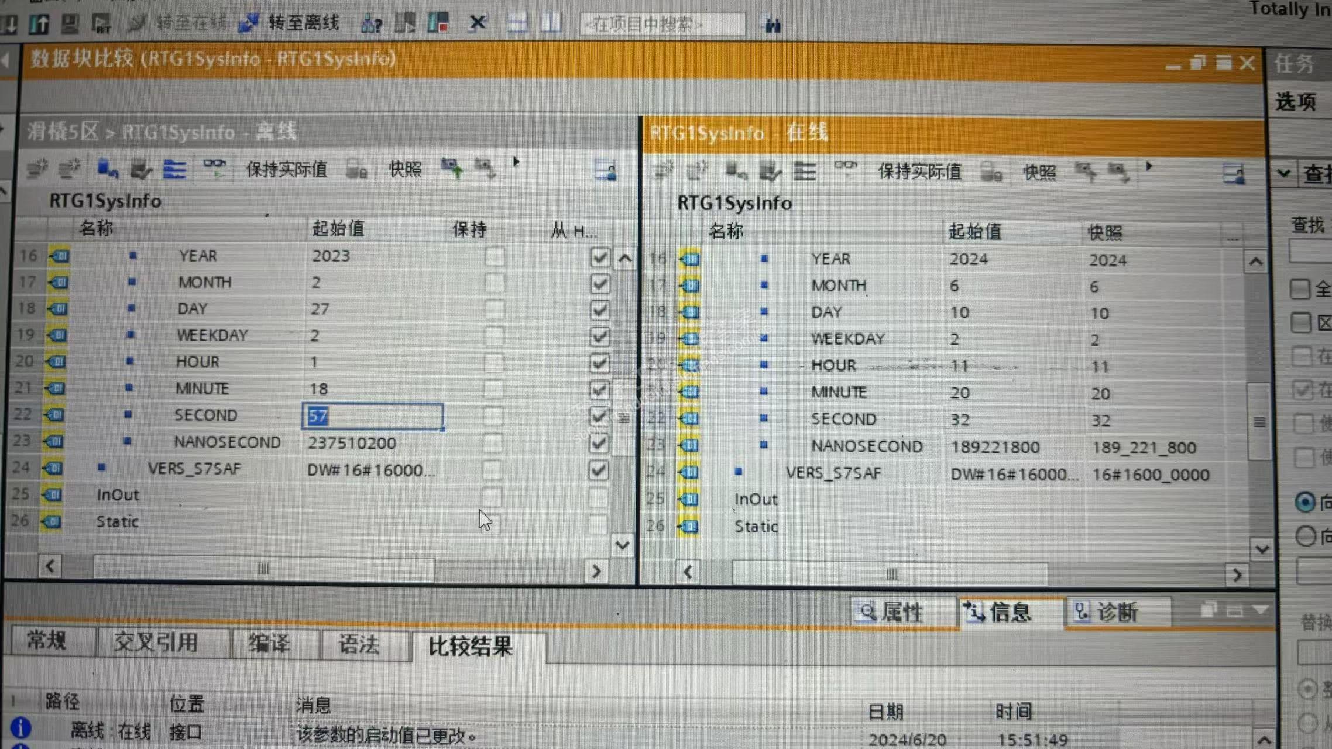Viewport: 1332px width, 749px height.
Task: Switch to the 交叉引用 cross-reference tab
Action: pos(156,643)
